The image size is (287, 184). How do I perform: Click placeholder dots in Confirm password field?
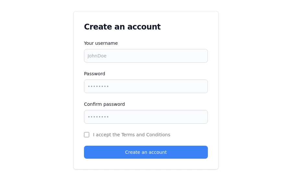point(98,117)
